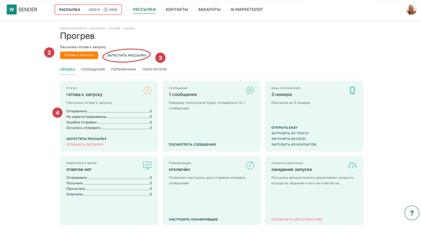Click the orange Готова к запуску button
This screenshot has height=234, width=421.
(79, 55)
